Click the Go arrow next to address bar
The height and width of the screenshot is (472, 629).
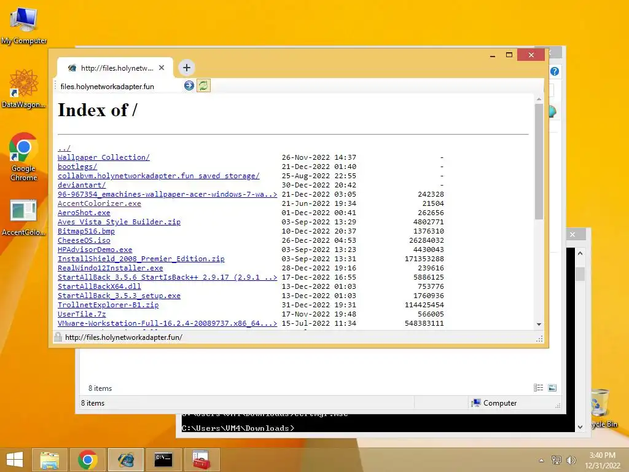(189, 85)
